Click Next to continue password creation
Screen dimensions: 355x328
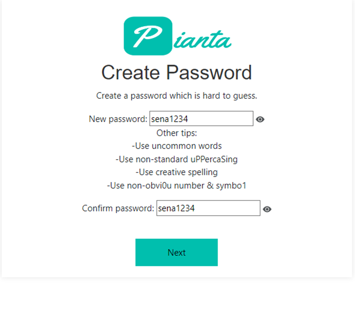click(x=176, y=253)
